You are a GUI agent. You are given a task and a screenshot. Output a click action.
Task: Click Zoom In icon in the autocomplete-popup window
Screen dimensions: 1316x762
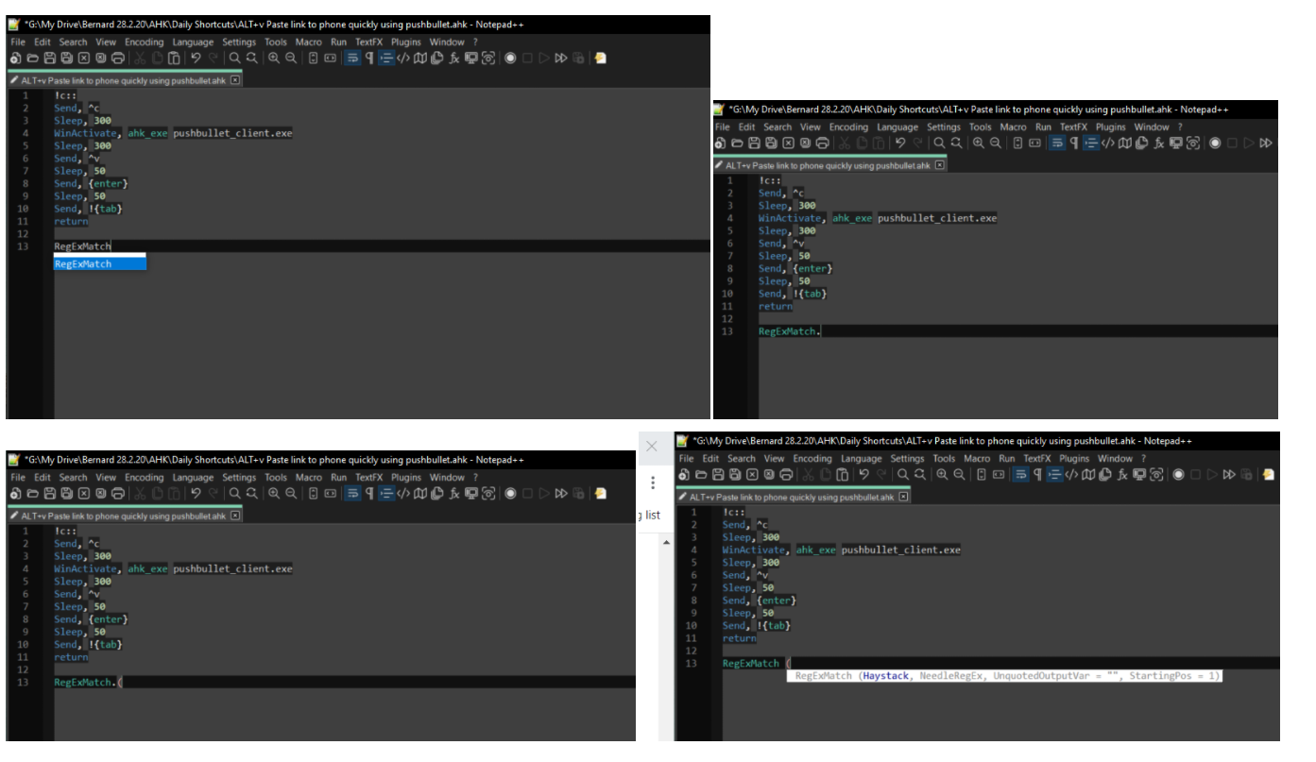[x=274, y=58]
